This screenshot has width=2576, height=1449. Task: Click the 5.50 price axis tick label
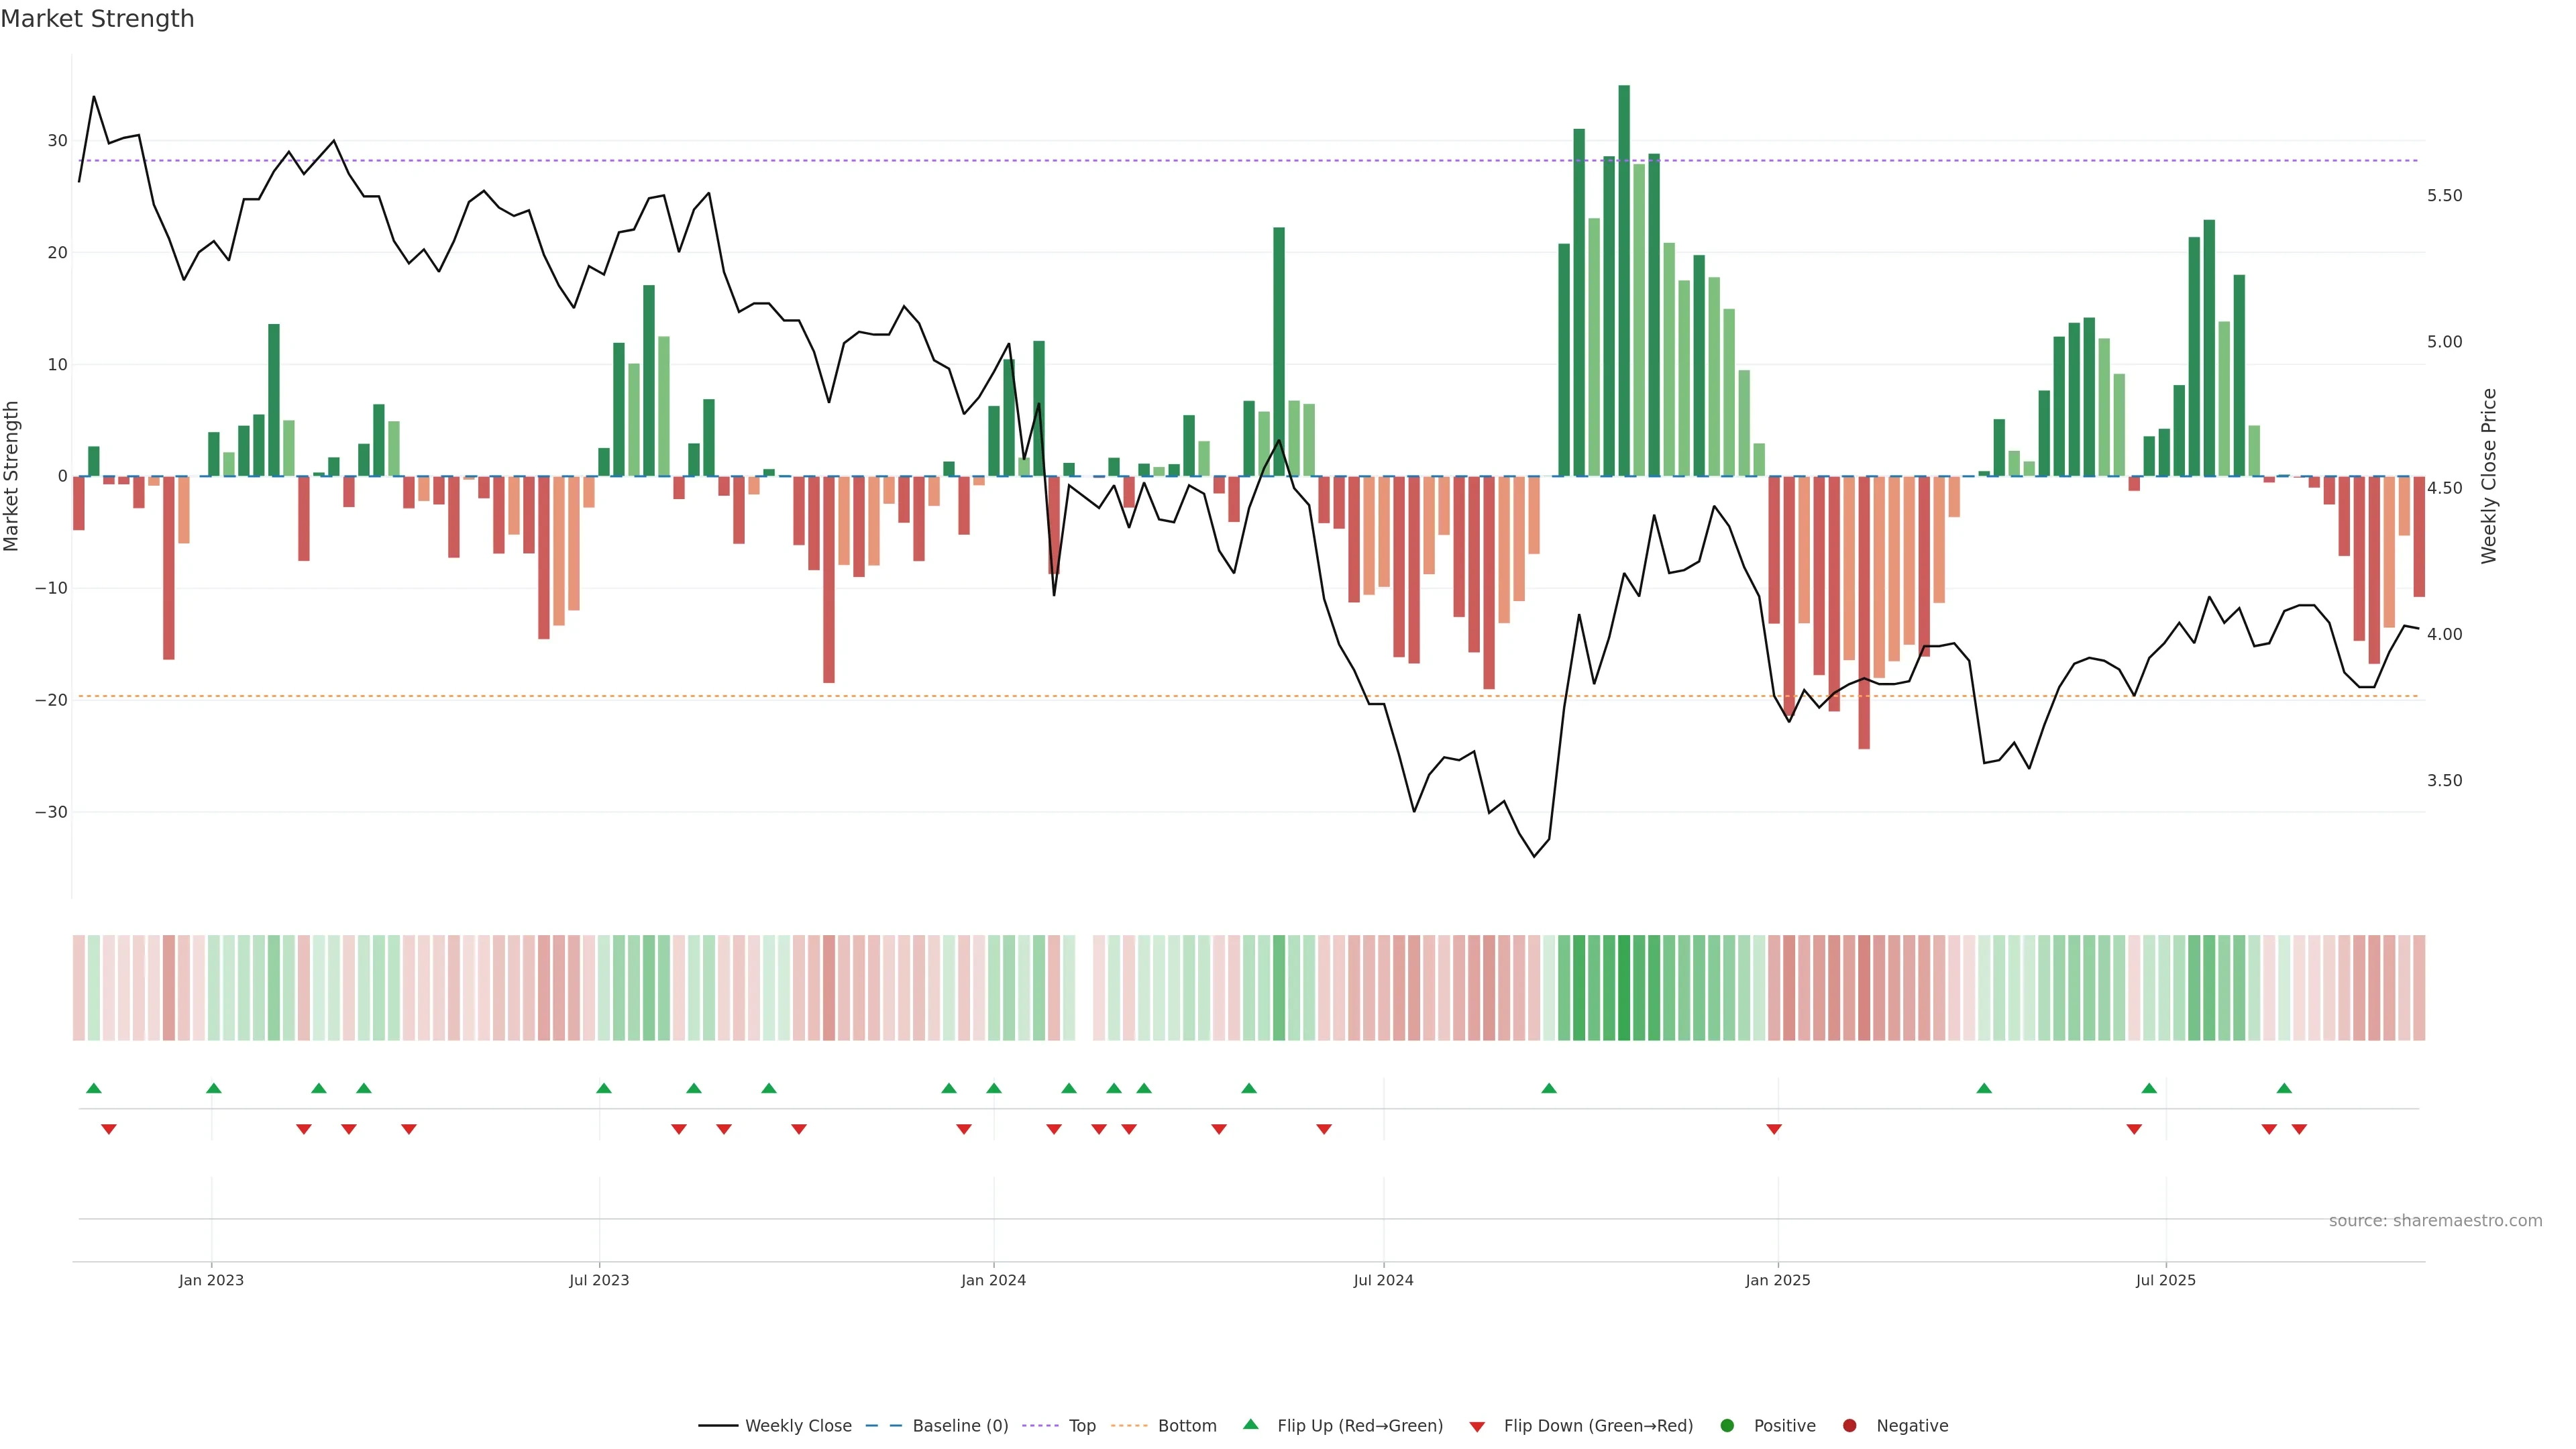coord(2444,196)
